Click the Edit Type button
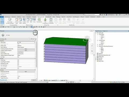Viewport: 129px width, 97px height. click(34, 39)
